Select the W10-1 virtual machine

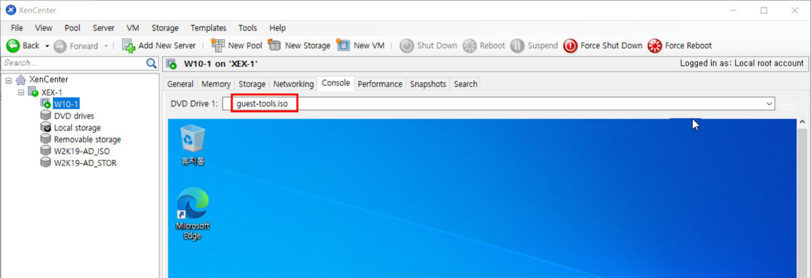tap(67, 104)
